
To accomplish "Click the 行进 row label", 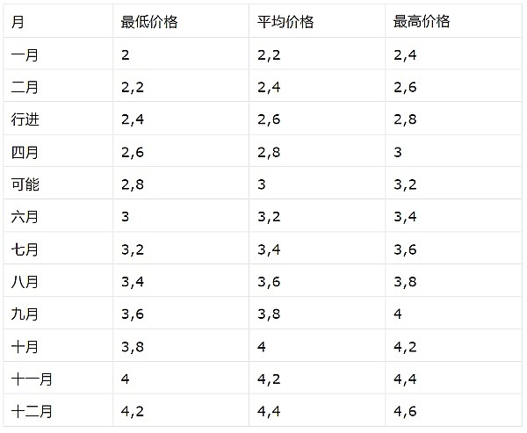I will point(25,119).
